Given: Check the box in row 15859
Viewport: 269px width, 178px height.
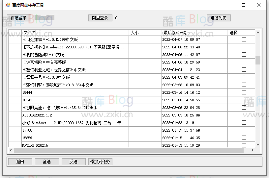Looking at the screenshot, I should (x=244, y=138).
